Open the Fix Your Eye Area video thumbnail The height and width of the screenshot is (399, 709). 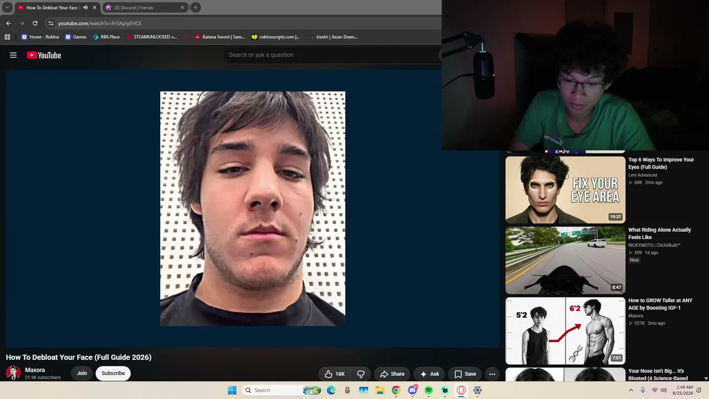pos(565,190)
